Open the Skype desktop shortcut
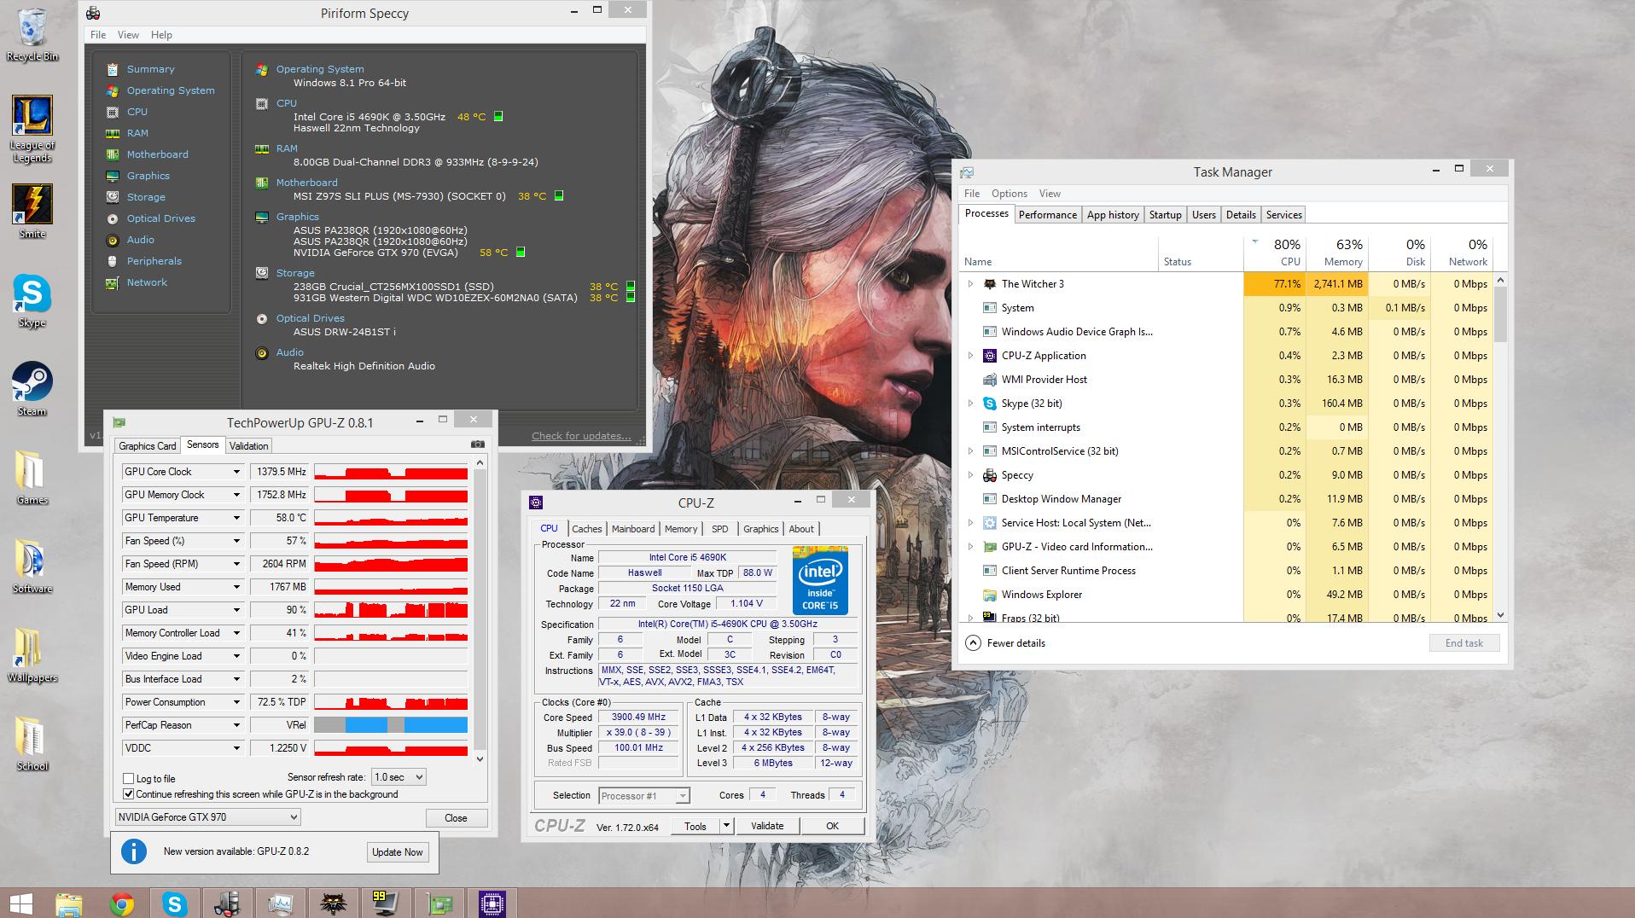Image resolution: width=1635 pixels, height=918 pixels. click(x=32, y=300)
